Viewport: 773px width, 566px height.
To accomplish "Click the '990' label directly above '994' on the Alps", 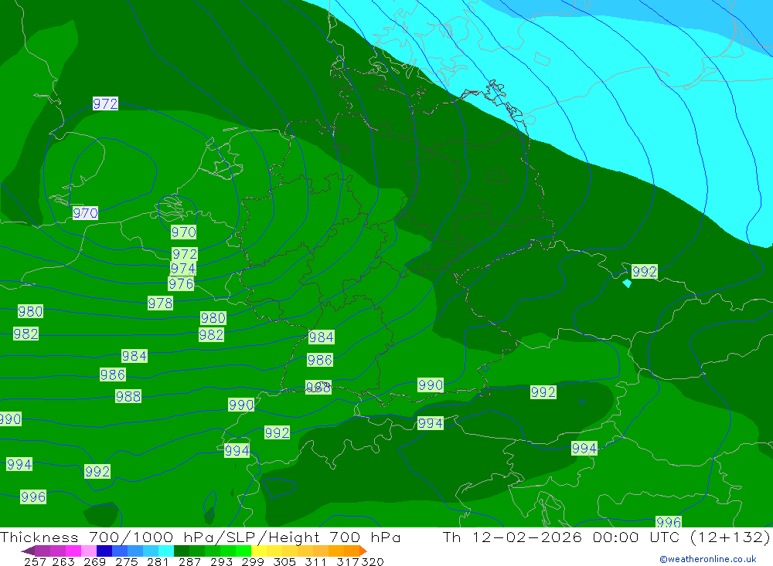I will pyautogui.click(x=431, y=385).
